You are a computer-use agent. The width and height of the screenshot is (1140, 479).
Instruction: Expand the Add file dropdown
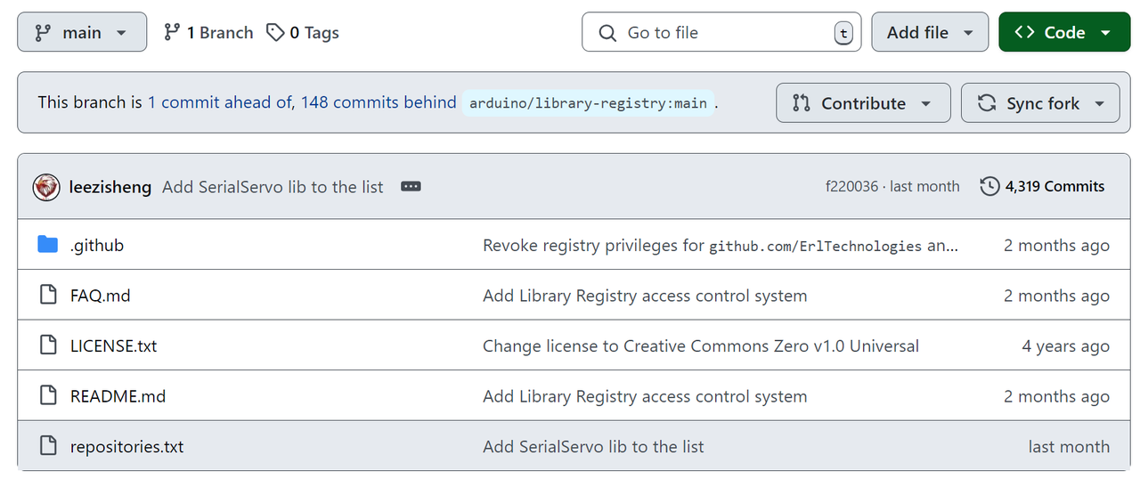click(x=929, y=33)
